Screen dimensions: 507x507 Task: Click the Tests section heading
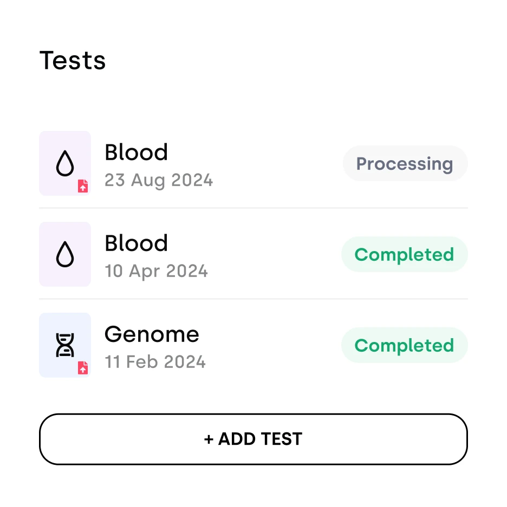click(x=73, y=60)
